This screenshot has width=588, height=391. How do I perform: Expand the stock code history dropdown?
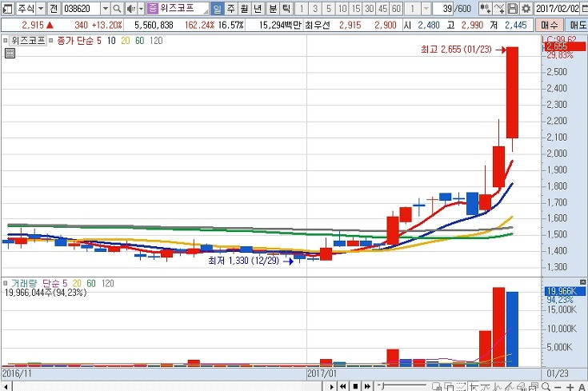[x=106, y=8]
